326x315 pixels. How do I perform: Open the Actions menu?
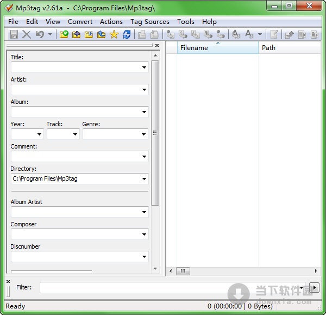[111, 22]
